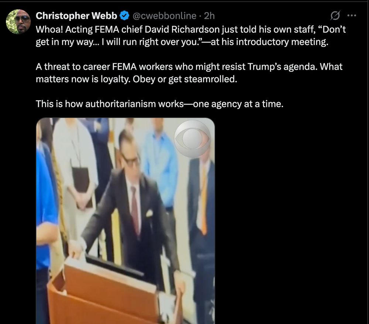Click the line about how authoritarianism works

[x=159, y=104]
